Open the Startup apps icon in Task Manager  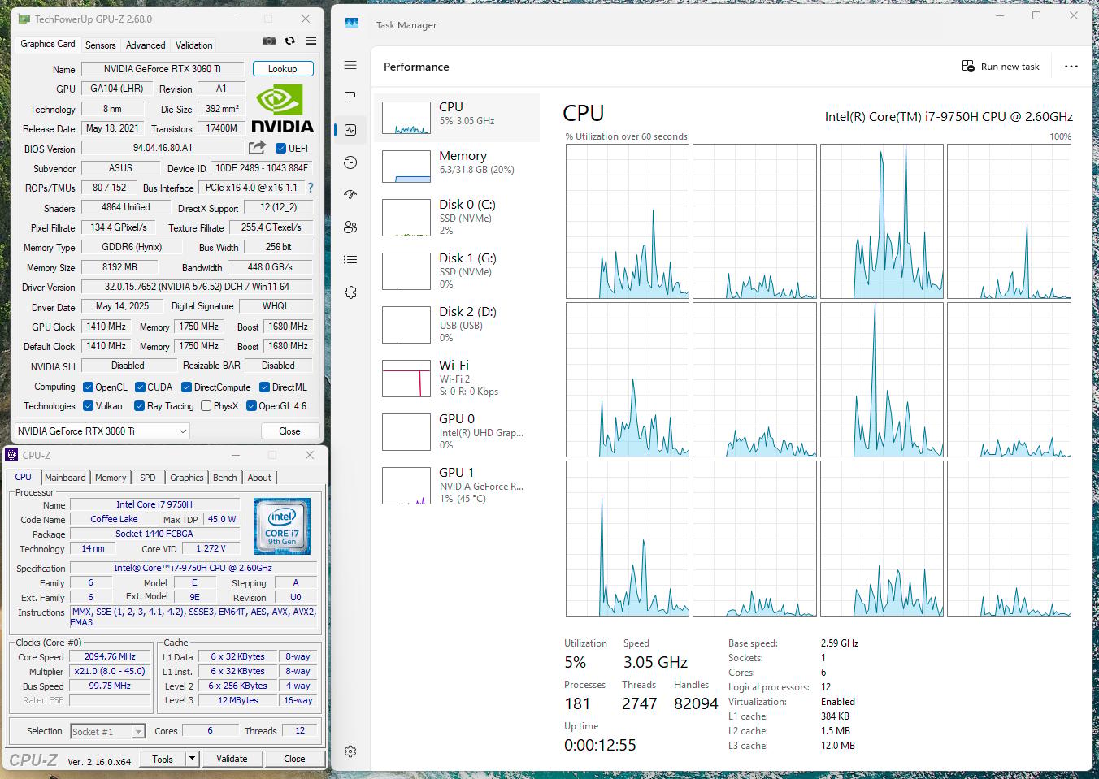[x=350, y=195]
